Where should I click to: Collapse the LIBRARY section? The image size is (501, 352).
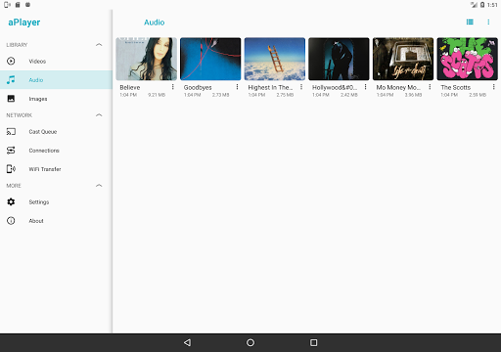(99, 45)
